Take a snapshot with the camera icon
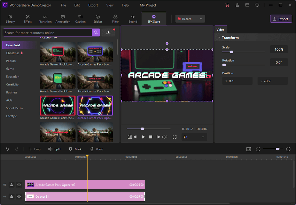This screenshot has height=205, width=296. pyautogui.click(x=130, y=137)
